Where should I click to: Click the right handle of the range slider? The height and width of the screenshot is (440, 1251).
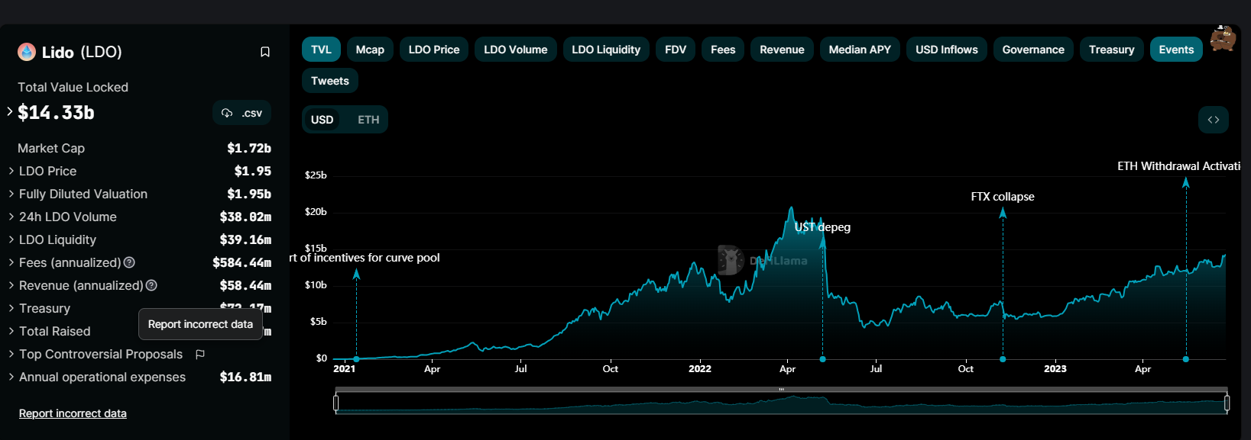(x=1227, y=402)
